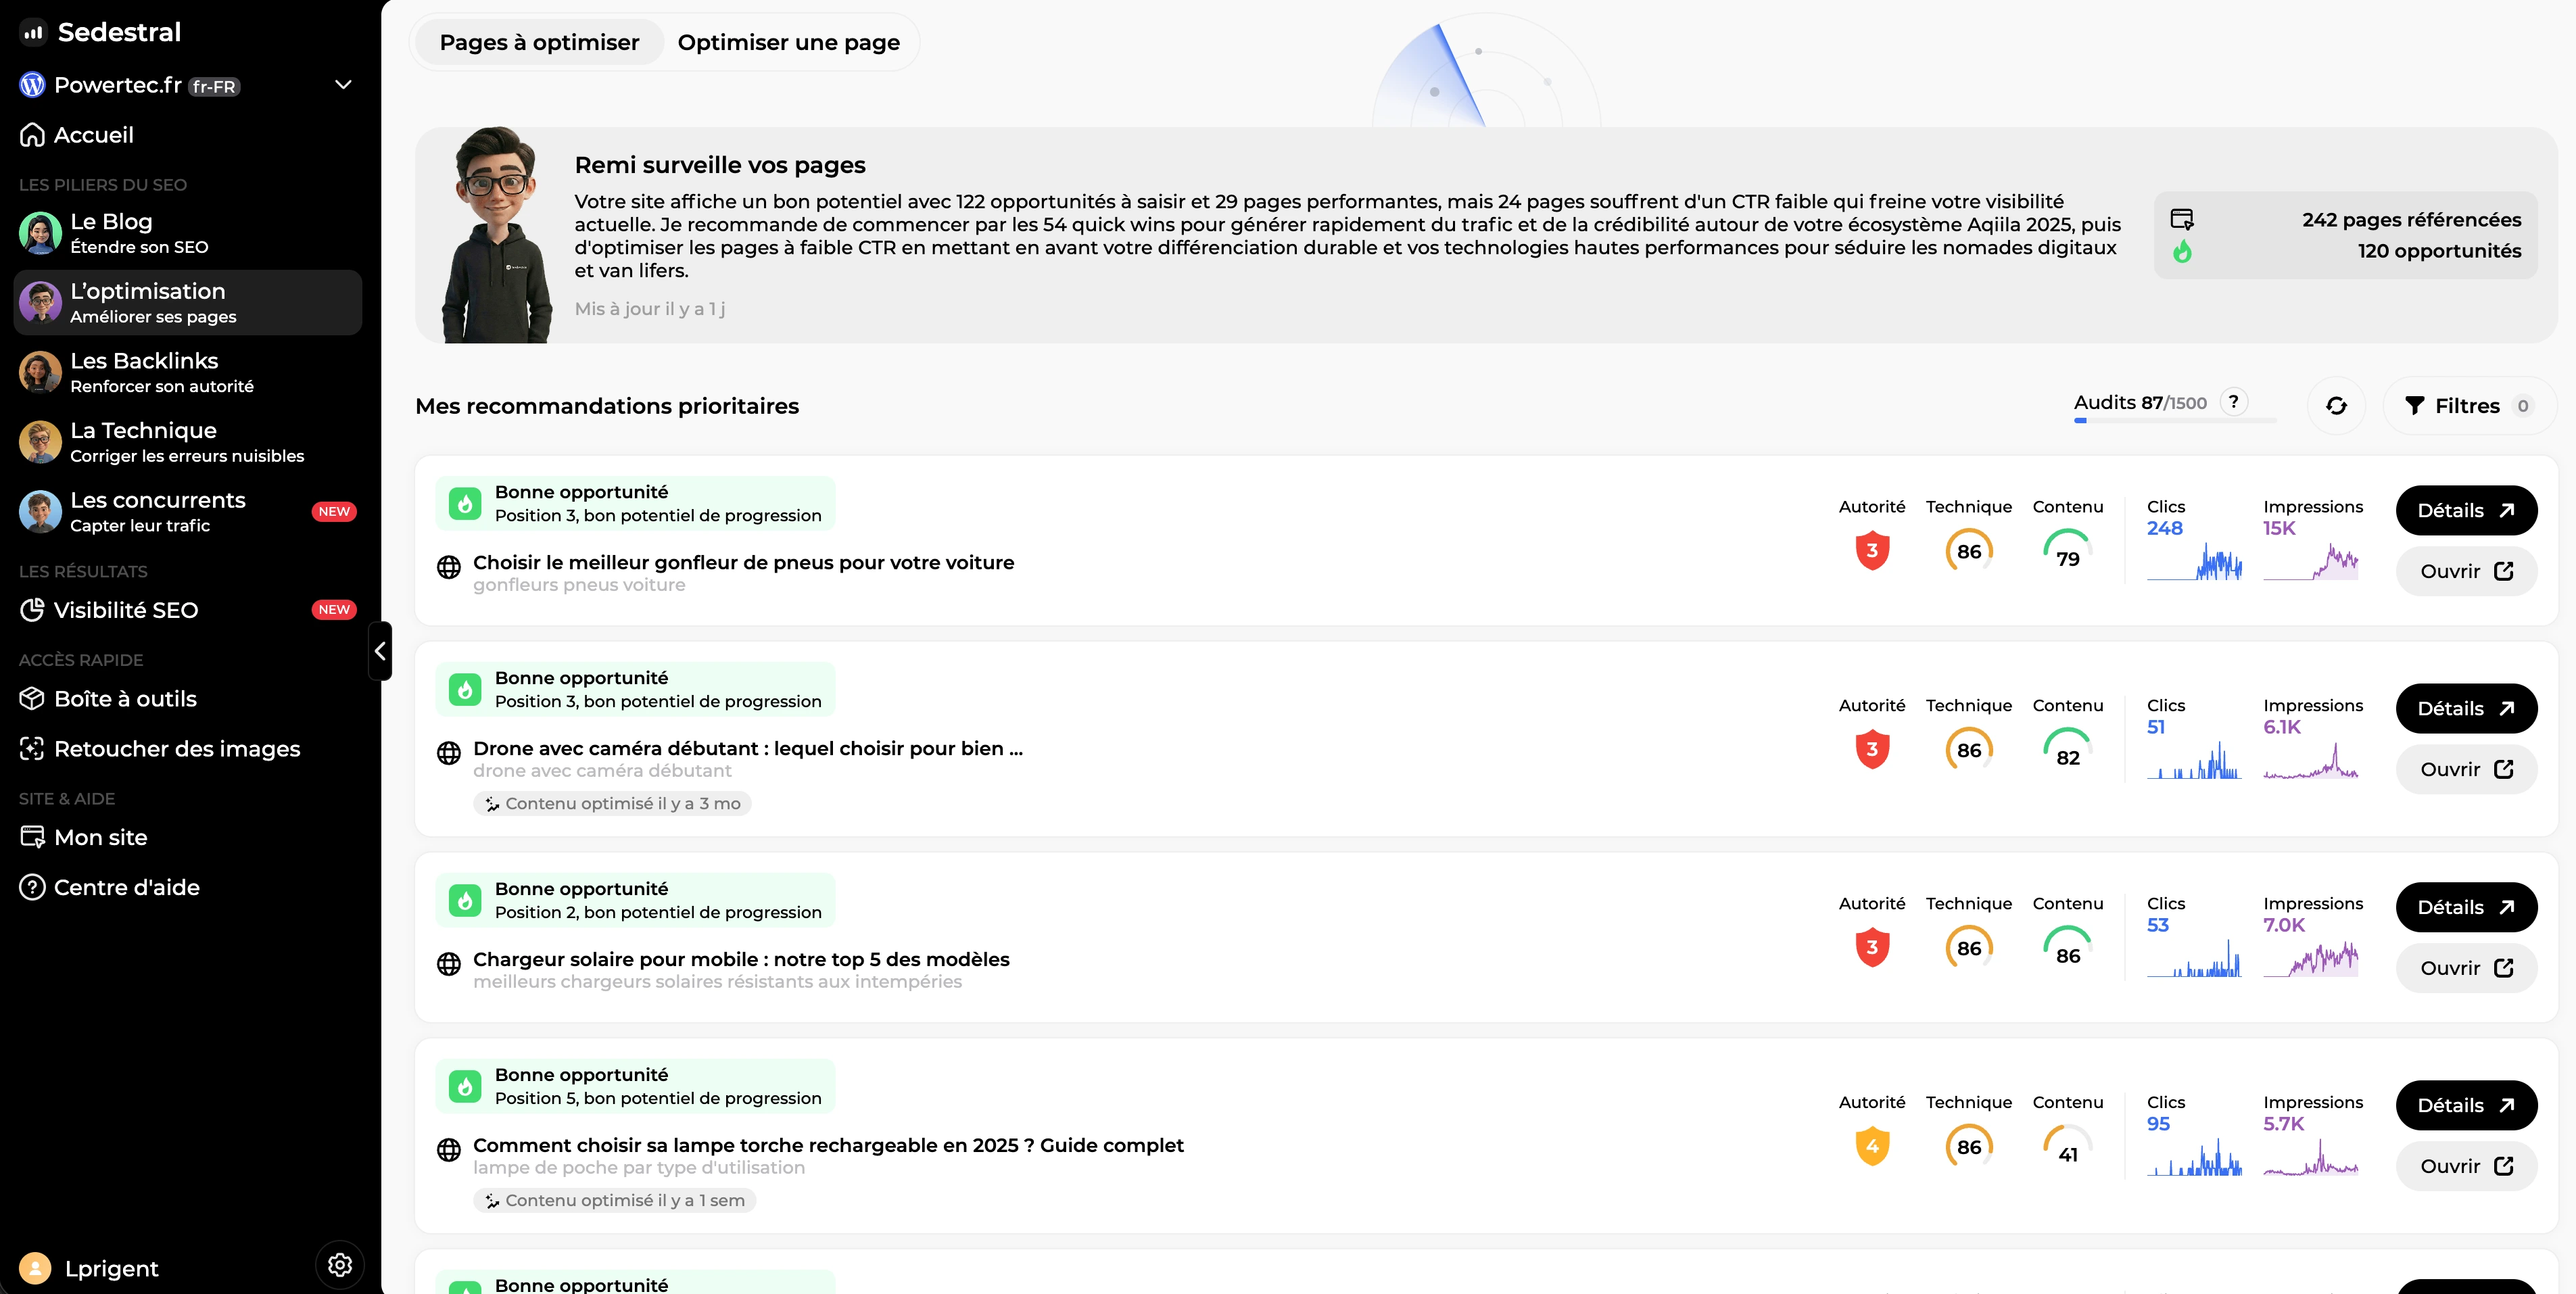This screenshot has width=2576, height=1294.
Task: Expand the Powertec.fr site selector dropdown
Action: pyautogui.click(x=343, y=85)
